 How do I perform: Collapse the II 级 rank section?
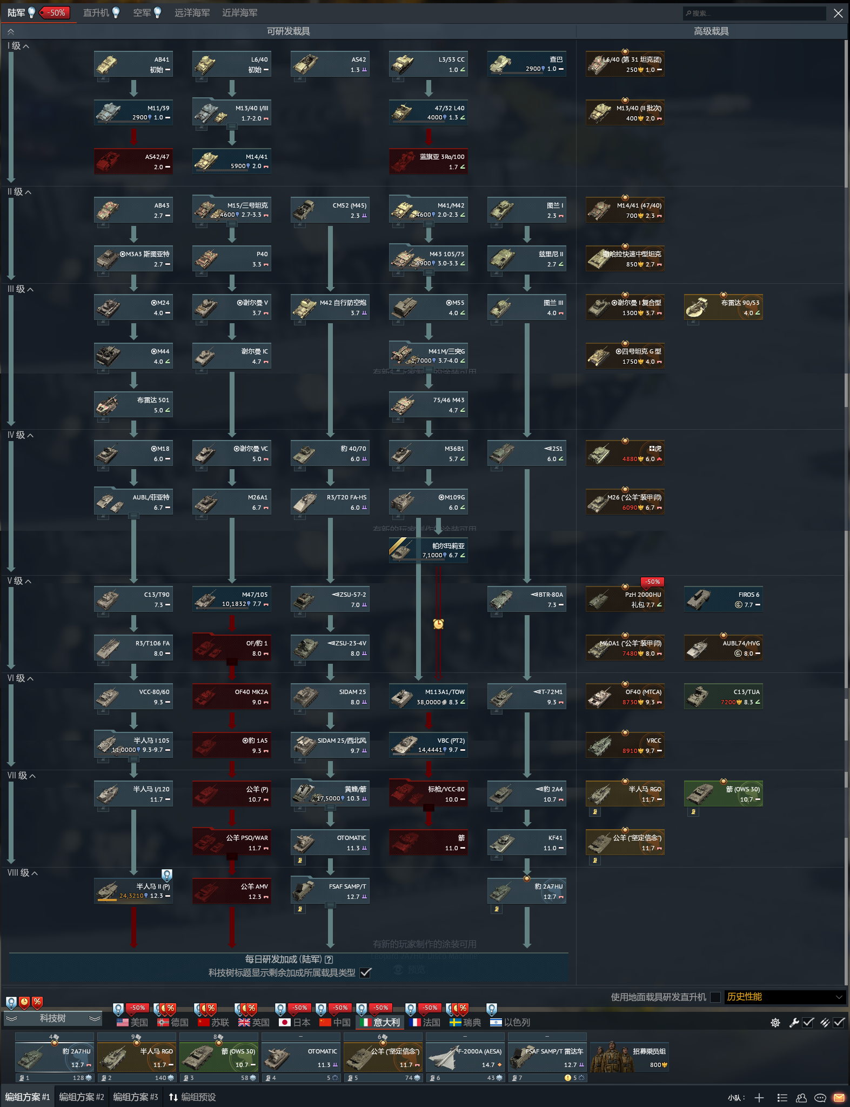tap(19, 192)
